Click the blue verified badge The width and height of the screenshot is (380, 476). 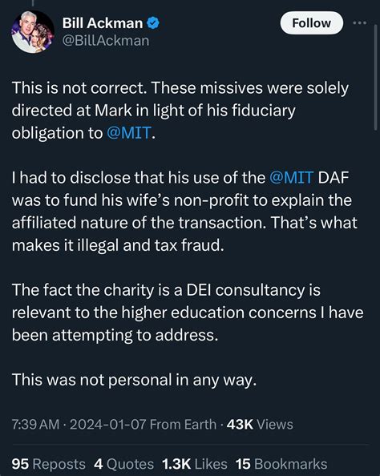tap(153, 23)
